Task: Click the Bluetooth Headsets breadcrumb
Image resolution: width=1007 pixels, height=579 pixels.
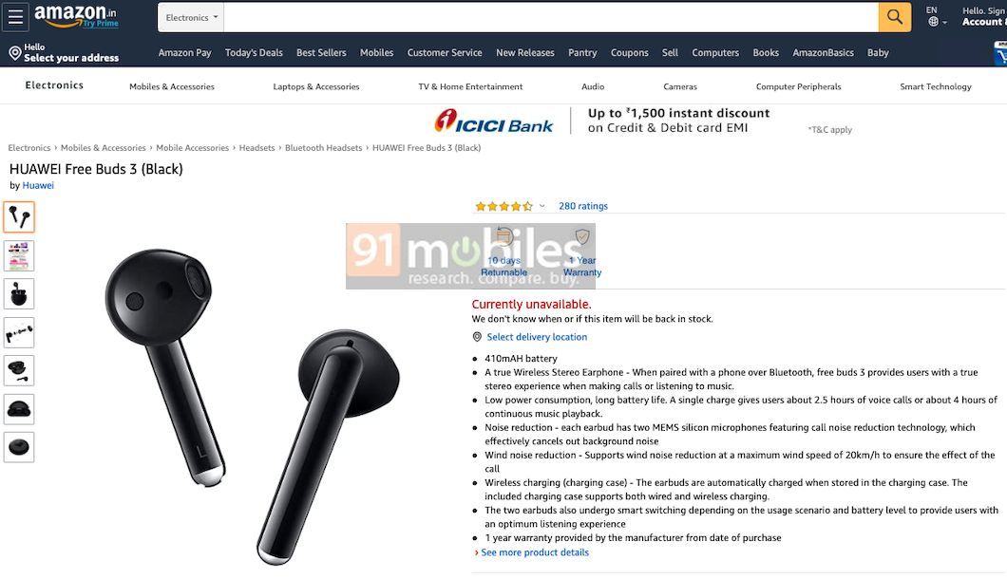Action: (324, 148)
